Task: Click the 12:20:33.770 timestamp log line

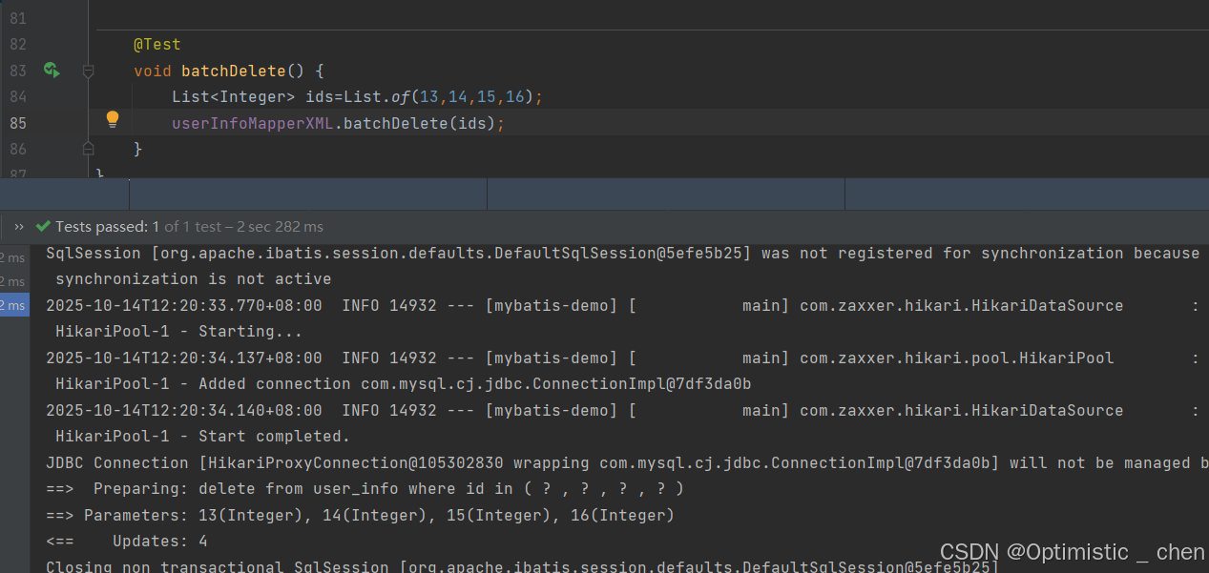Action: coord(623,306)
